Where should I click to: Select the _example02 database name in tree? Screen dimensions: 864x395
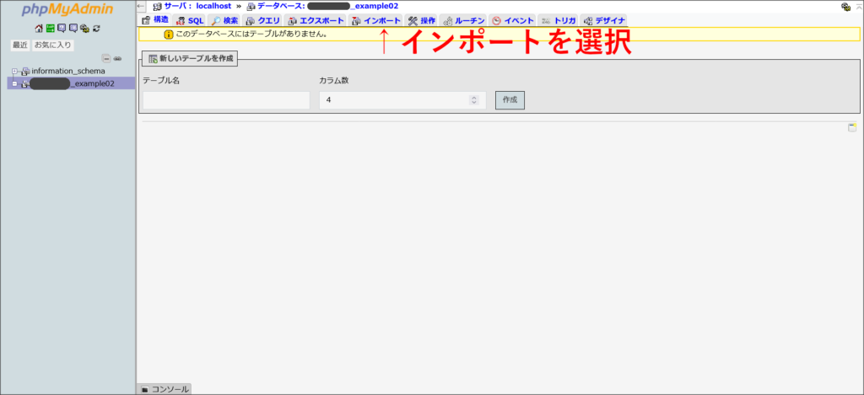[x=73, y=83]
